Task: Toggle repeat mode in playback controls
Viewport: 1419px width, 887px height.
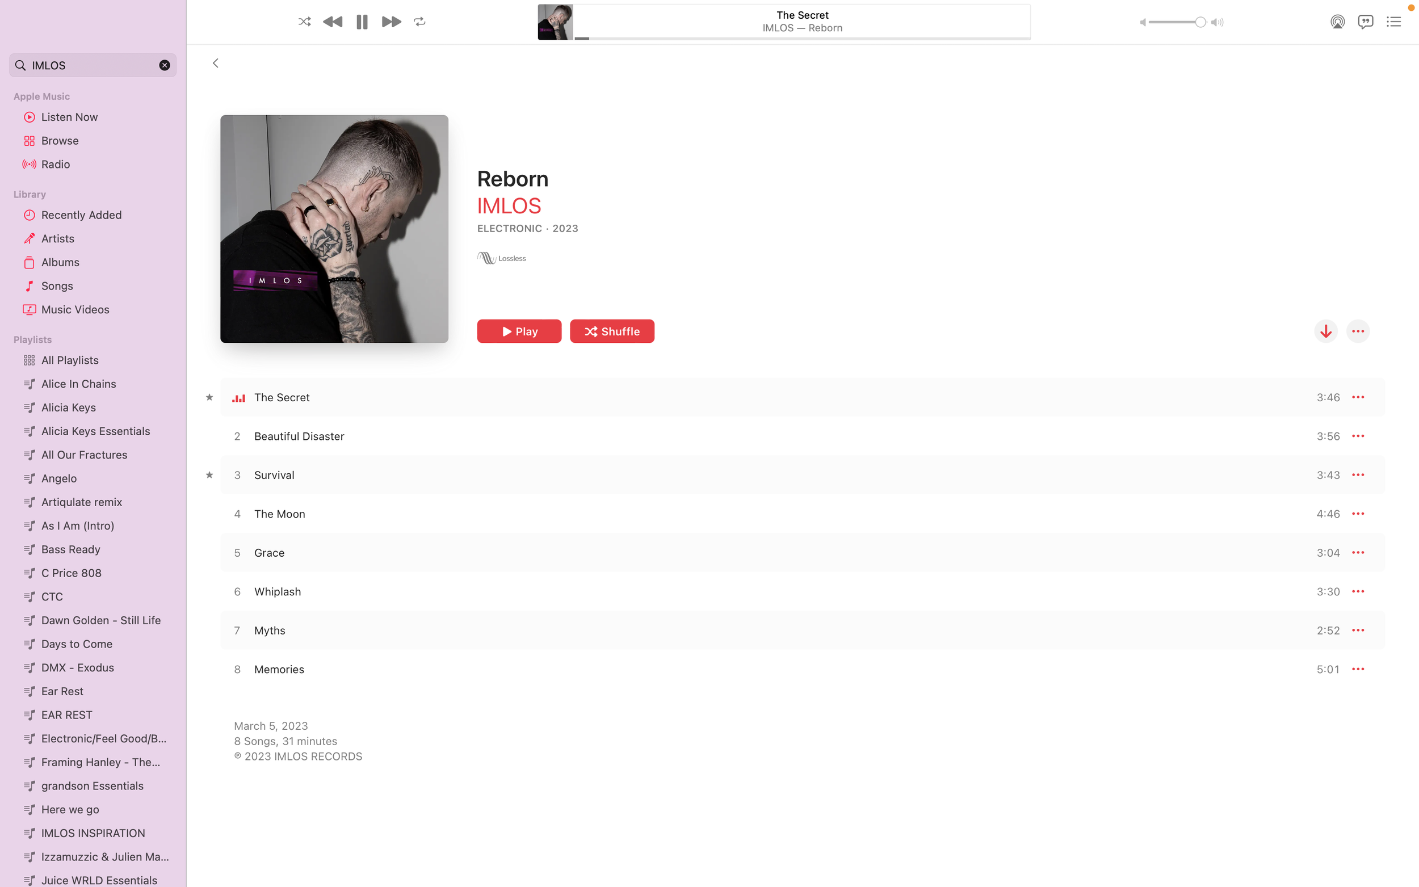Action: tap(419, 22)
